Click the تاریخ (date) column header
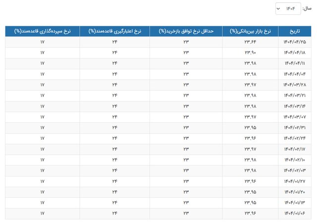317x223 pixels. coord(295,31)
